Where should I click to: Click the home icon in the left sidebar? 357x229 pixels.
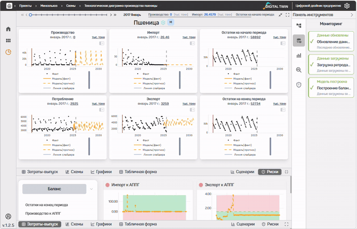tap(8, 29)
